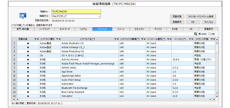Click the 機器No. field TK-PC-MAC04
230x108 pixels.
[76, 12]
